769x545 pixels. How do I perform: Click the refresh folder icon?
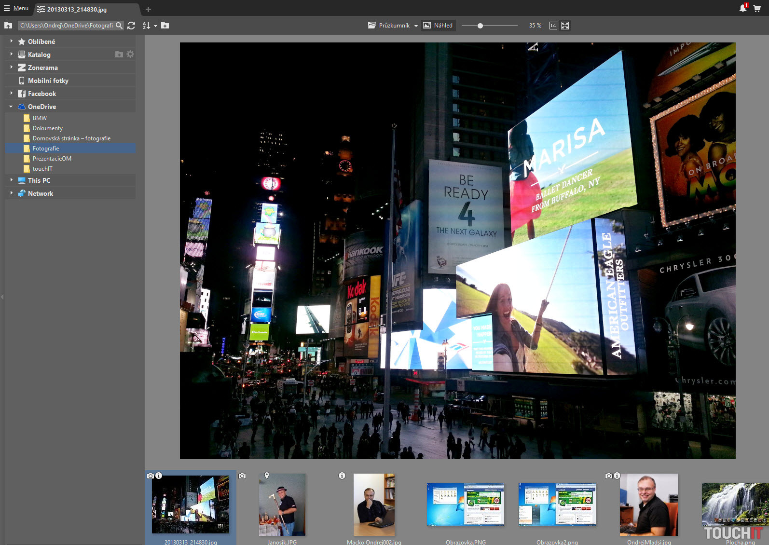point(131,26)
